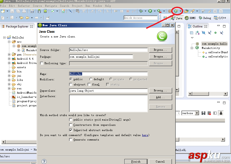Click the 'here' templates link
The width and height of the screenshot is (231, 164).
145,135
